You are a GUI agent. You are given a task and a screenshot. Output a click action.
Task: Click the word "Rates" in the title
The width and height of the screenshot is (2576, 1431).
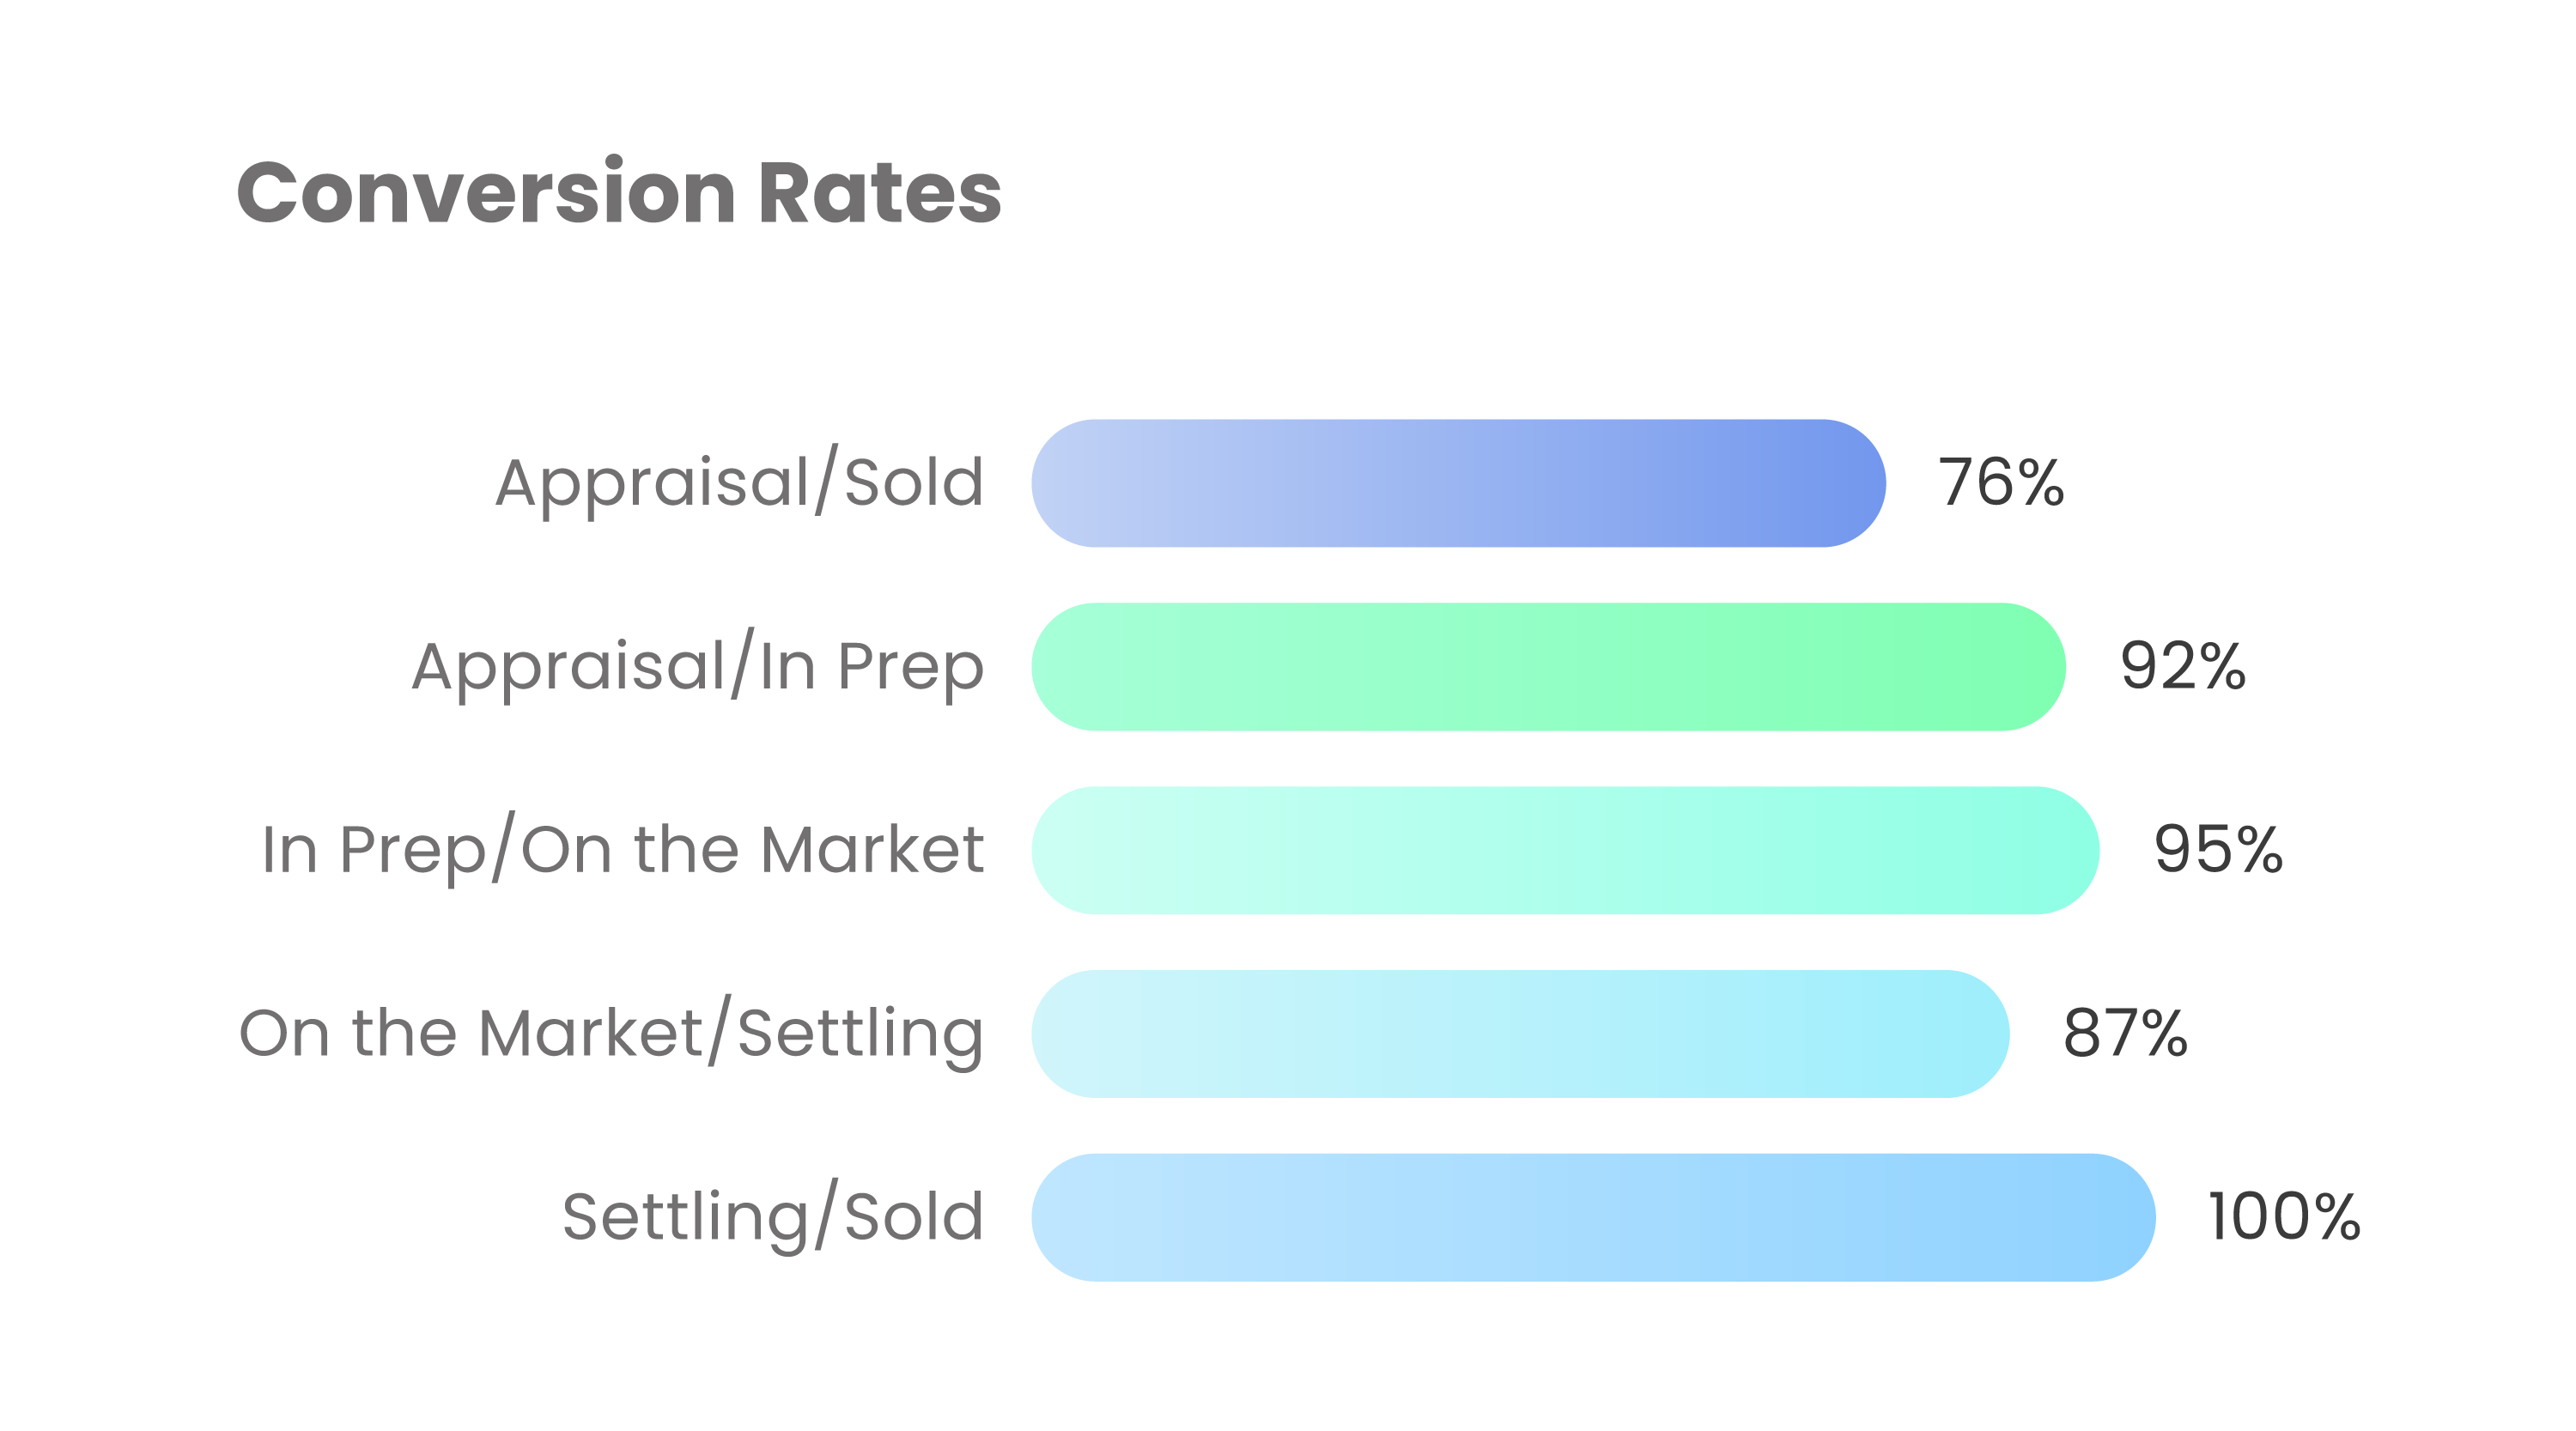879,192
